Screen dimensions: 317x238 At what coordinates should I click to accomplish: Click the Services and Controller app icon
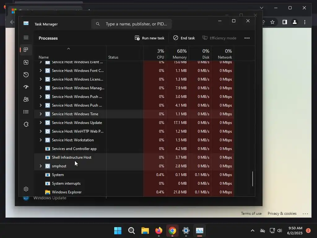pos(47,149)
